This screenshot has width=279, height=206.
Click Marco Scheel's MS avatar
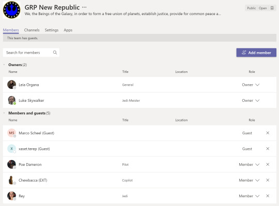click(x=11, y=133)
